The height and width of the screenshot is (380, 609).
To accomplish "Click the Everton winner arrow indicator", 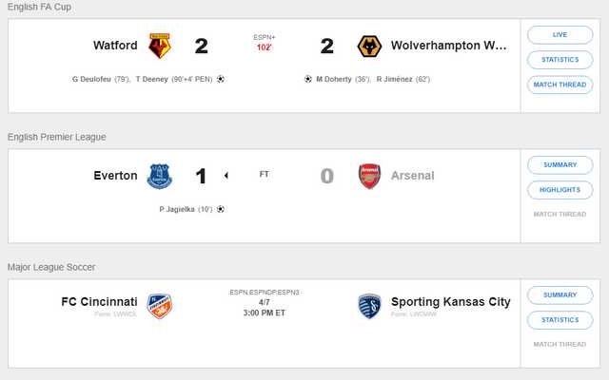I will coord(226,176).
